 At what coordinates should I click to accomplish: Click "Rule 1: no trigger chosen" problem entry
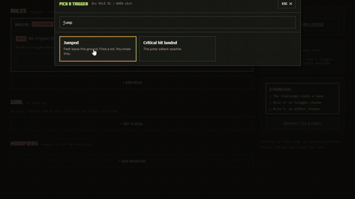[297, 103]
